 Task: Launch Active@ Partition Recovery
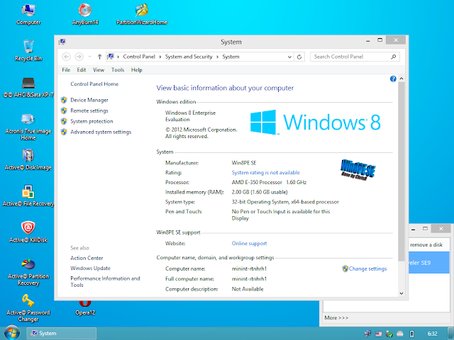click(x=28, y=272)
